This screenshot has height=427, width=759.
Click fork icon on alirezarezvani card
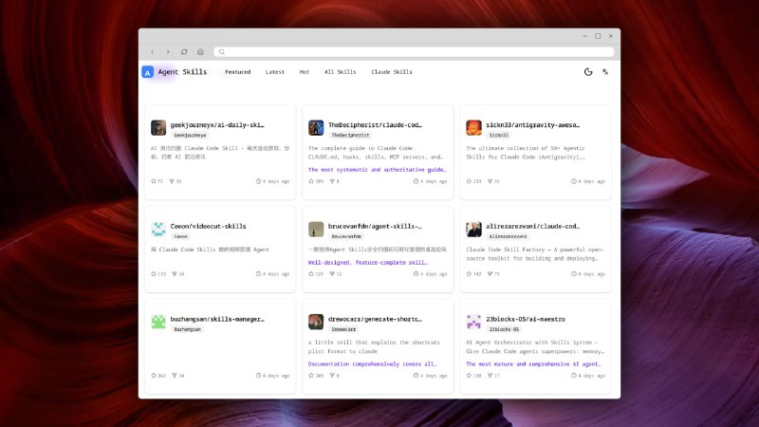pyautogui.click(x=491, y=274)
